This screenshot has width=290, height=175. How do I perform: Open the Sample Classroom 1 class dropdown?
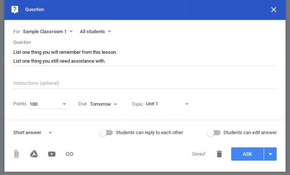(48, 31)
